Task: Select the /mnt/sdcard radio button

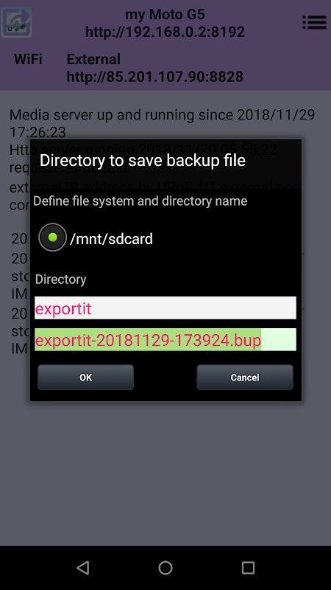Action: coord(52,237)
